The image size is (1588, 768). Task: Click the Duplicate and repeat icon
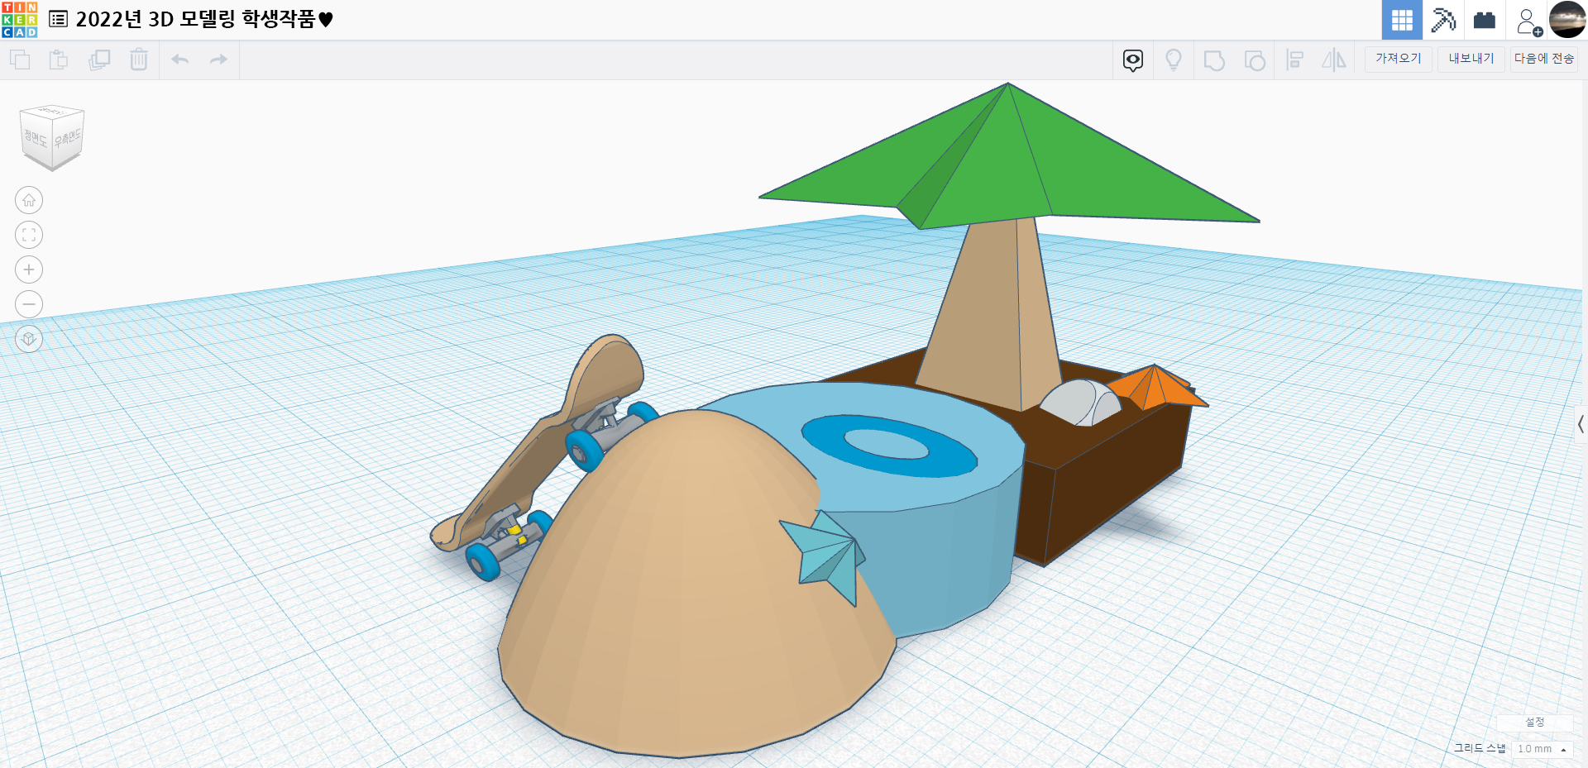coord(99,60)
